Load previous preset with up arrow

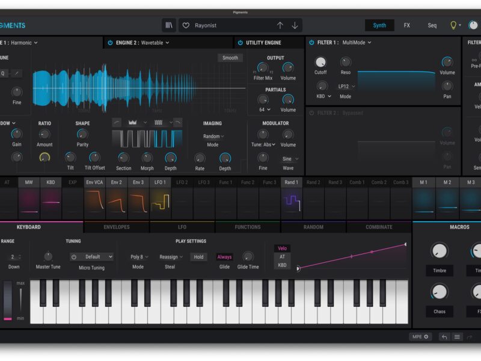pos(280,25)
